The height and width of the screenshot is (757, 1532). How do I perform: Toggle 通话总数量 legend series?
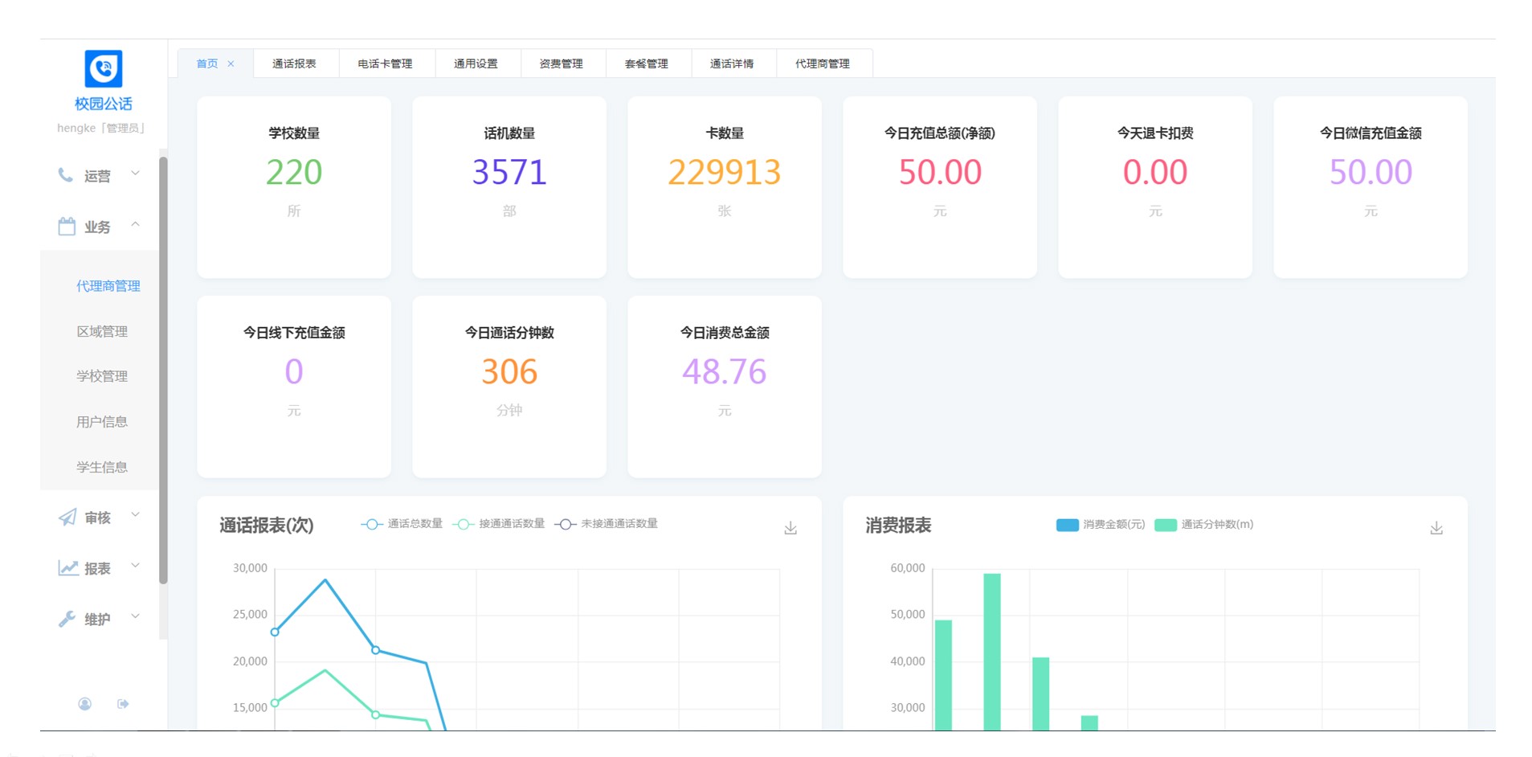coord(402,524)
